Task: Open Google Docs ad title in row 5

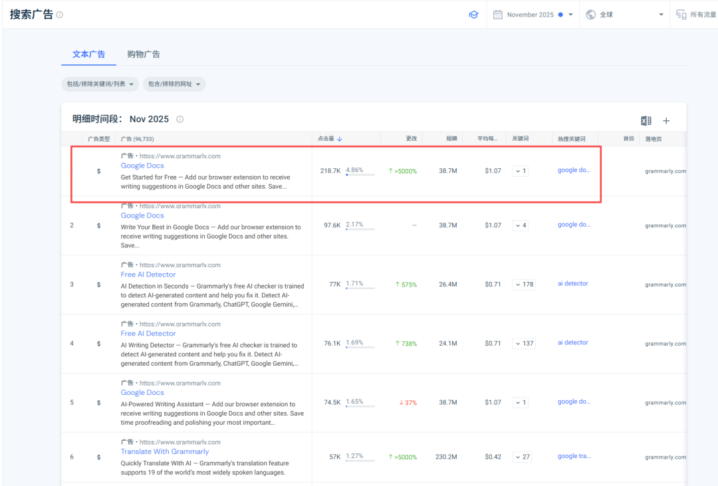Action: 142,393
